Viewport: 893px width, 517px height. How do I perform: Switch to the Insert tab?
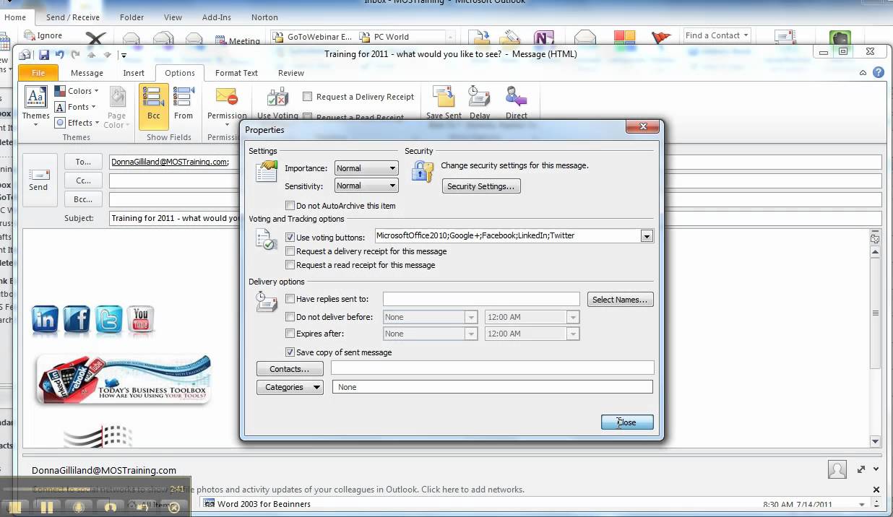click(134, 73)
